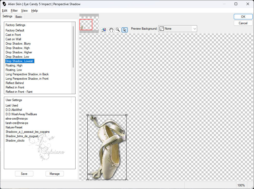The height and width of the screenshot is (189, 254).
Task: Select the Nature-Preset user setting
Action: (14, 127)
